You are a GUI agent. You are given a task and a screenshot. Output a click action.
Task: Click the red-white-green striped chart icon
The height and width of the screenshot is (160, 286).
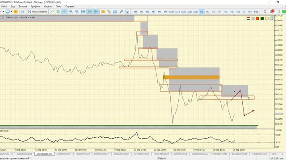(248, 18)
